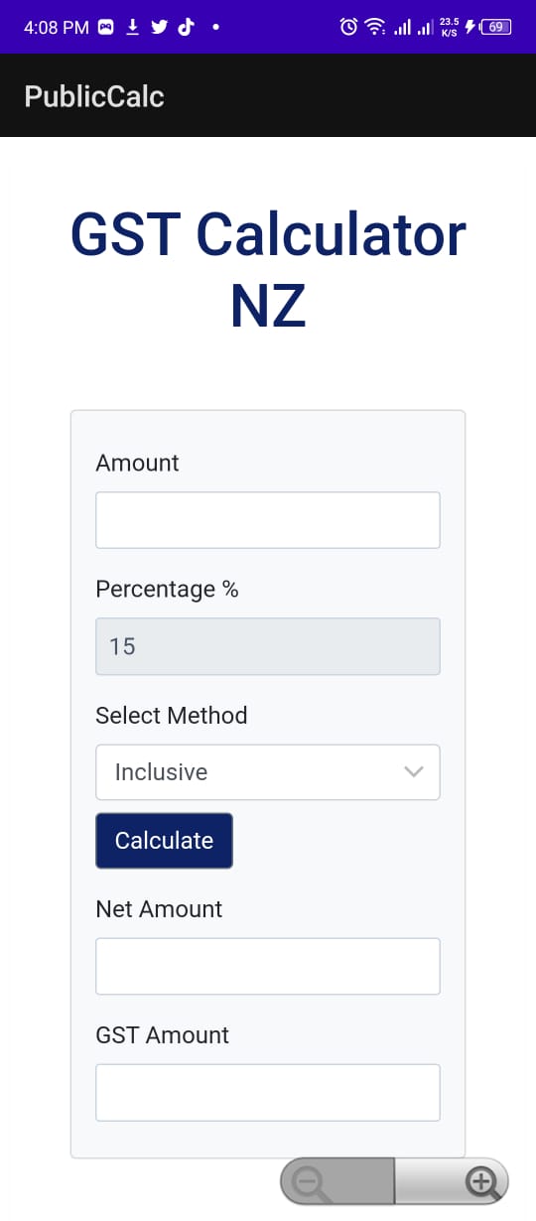
Task: Tap the TikTok notification icon
Action: click(186, 28)
